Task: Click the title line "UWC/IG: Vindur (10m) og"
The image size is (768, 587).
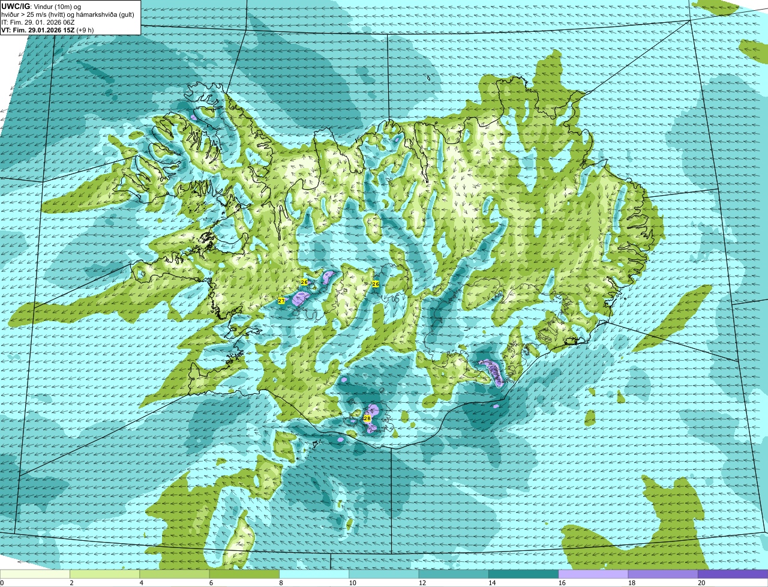Action: 41,7
